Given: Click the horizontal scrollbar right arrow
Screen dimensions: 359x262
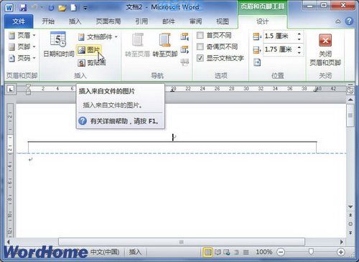Looking at the screenshot, I should click(x=342, y=242).
